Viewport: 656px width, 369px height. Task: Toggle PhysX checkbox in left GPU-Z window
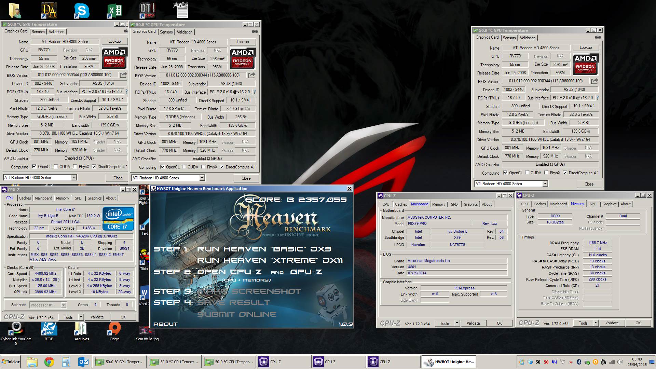tap(75, 167)
